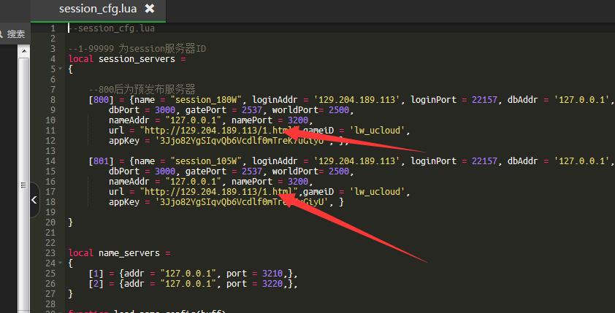Click the search magnifier icon

coord(2,34)
